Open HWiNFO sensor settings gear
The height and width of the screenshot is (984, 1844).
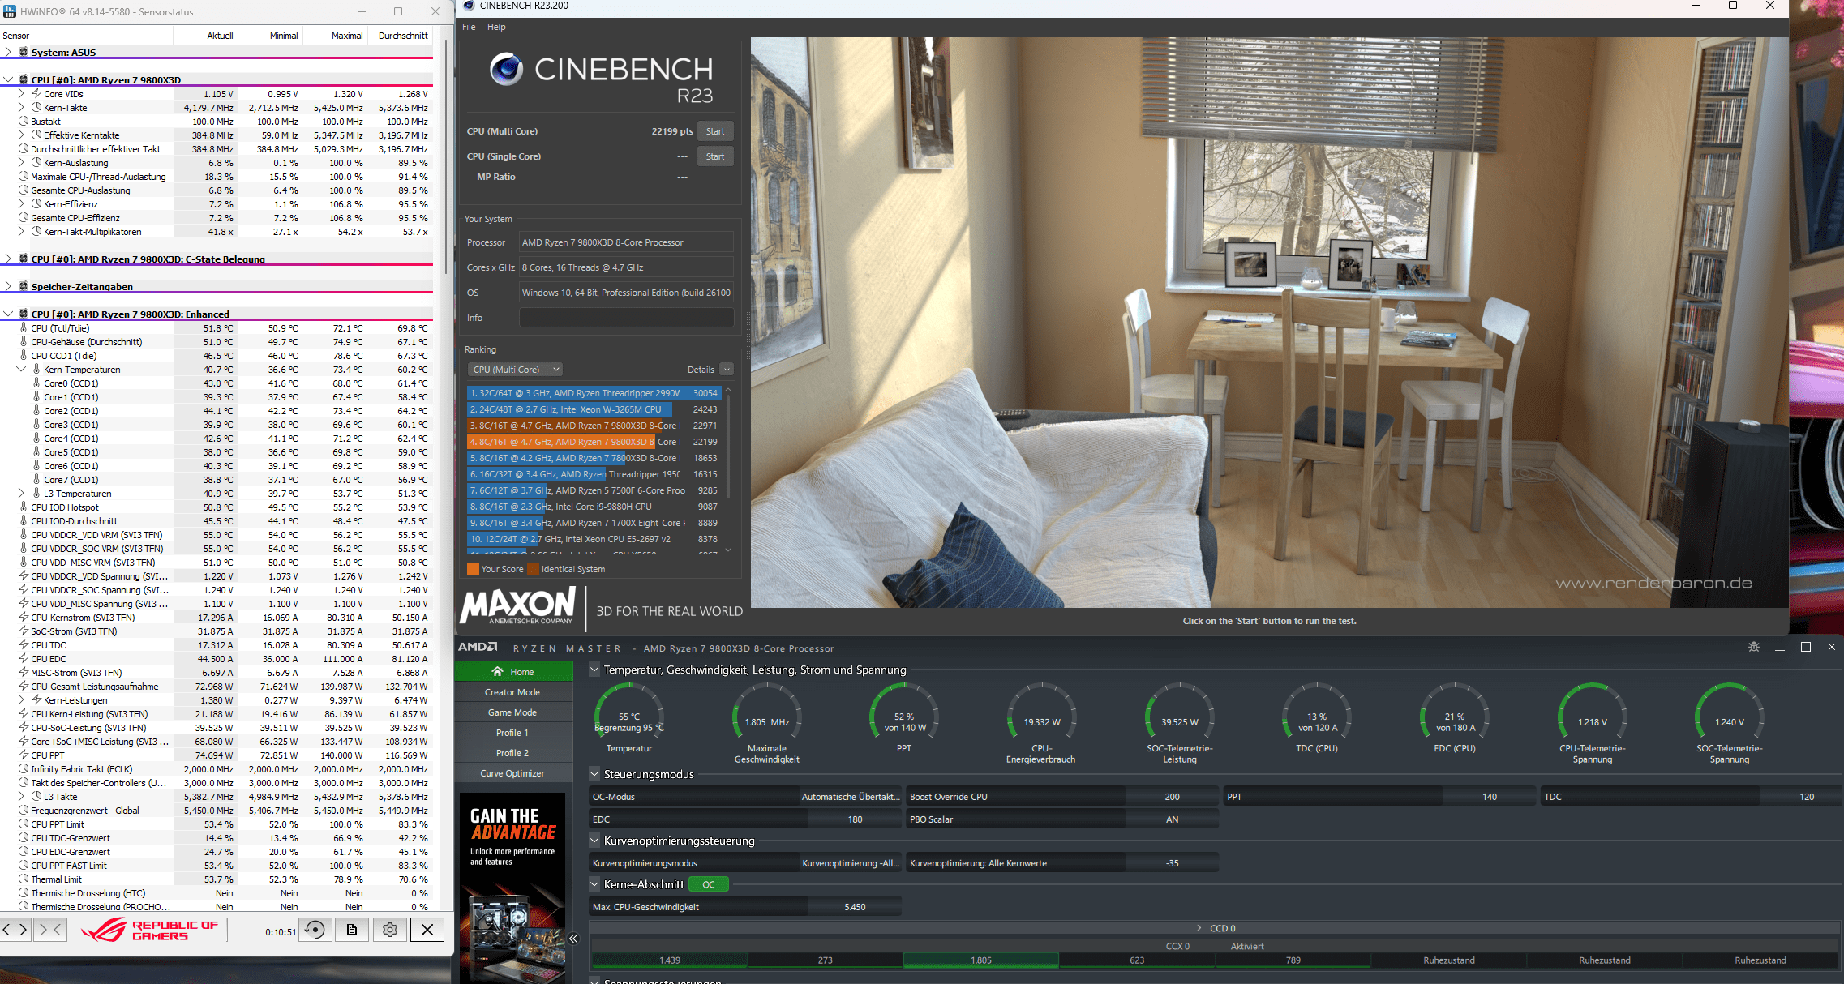click(x=389, y=930)
